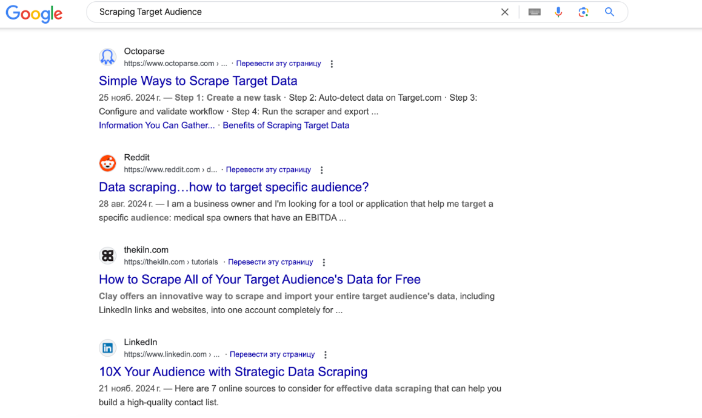Viewport: 702px width, 418px height.
Task: Click the Google logo
Action: pyautogui.click(x=34, y=13)
